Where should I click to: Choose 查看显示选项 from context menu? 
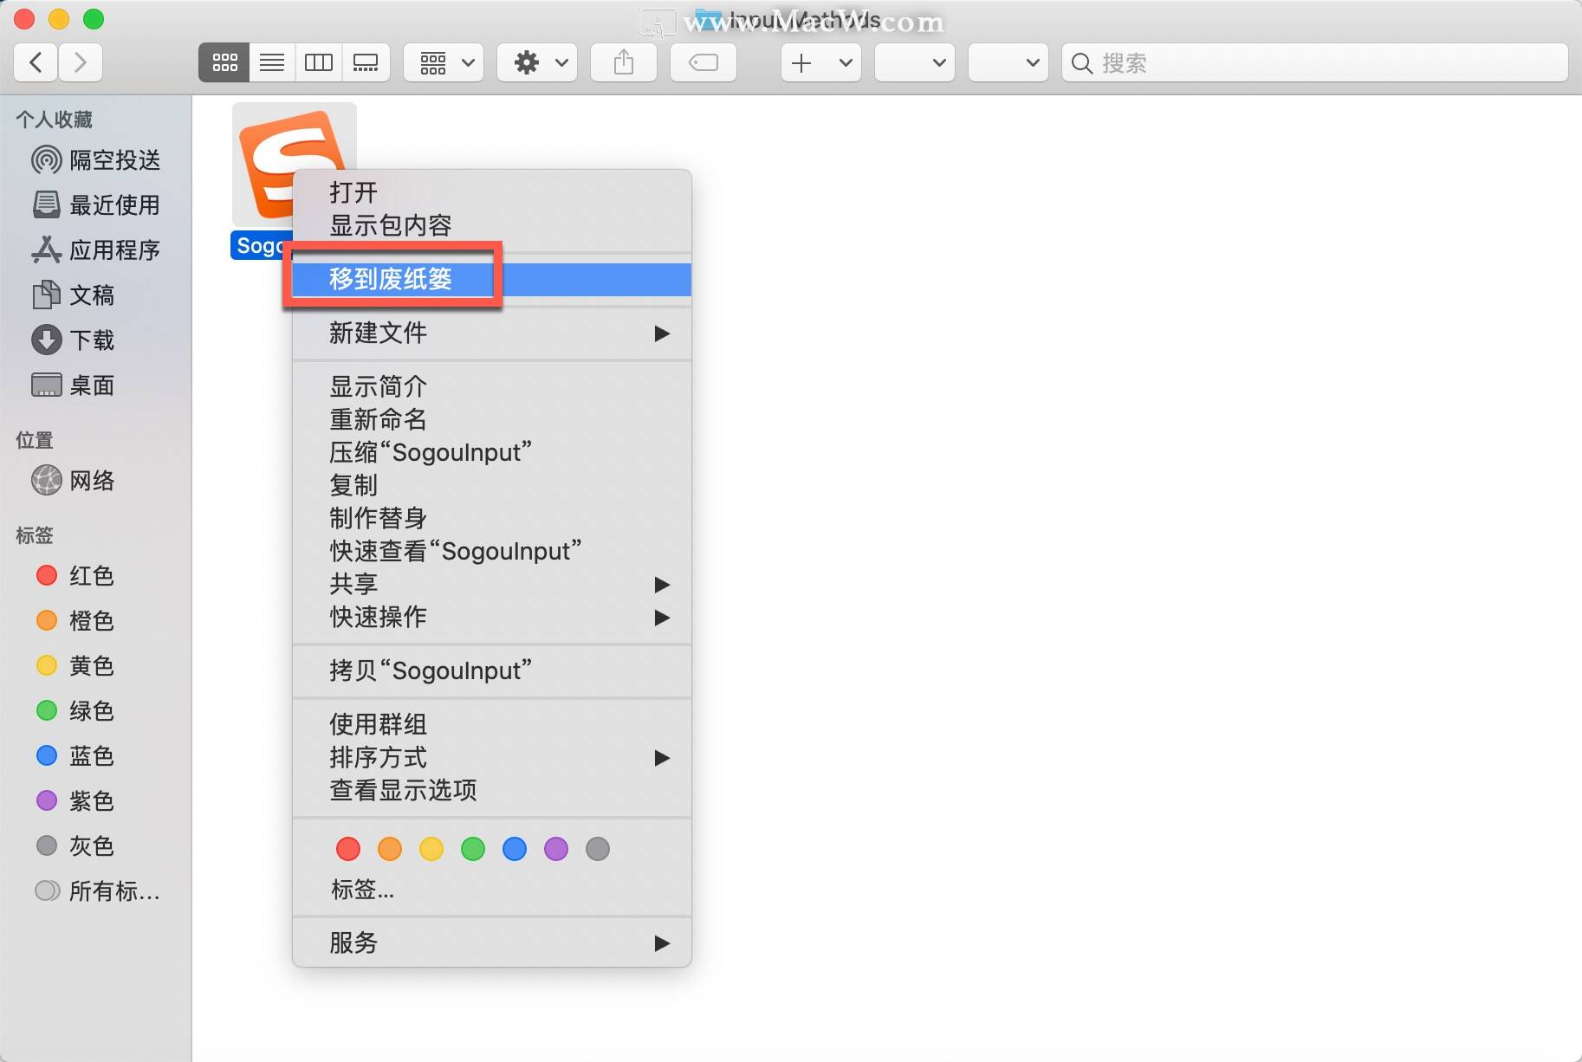(492, 790)
